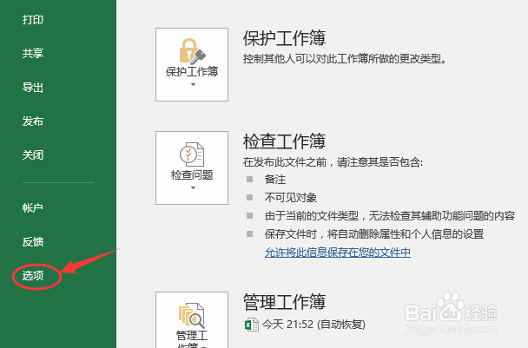Open the 帐户 (Account) page
Viewport: 528px width, 348px height.
(33, 208)
